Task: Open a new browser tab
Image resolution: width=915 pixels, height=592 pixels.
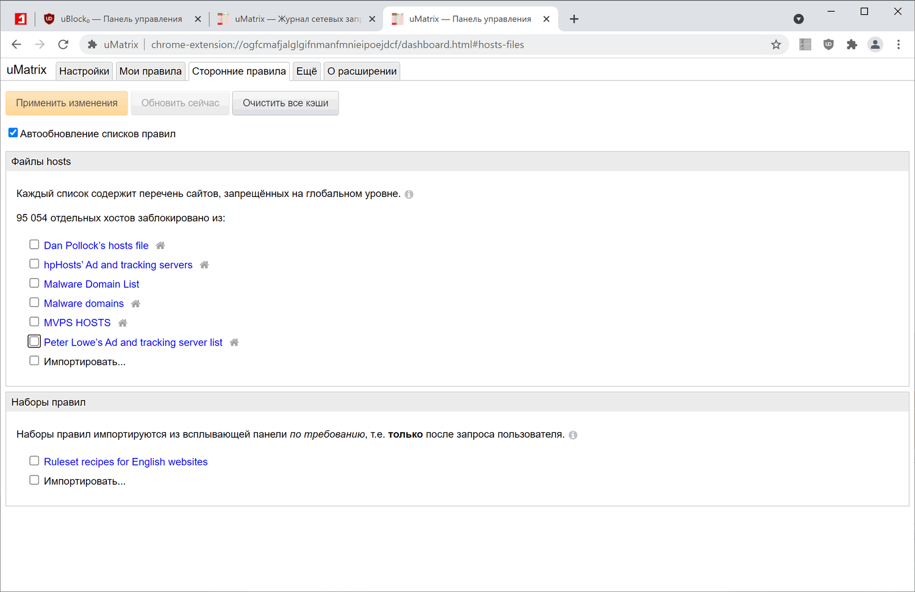Action: pyautogui.click(x=574, y=19)
